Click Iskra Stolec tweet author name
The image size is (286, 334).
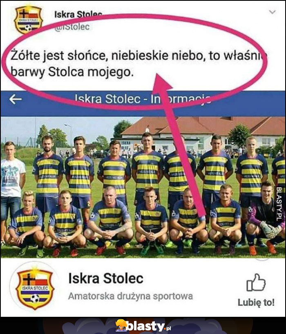pyautogui.click(x=78, y=14)
